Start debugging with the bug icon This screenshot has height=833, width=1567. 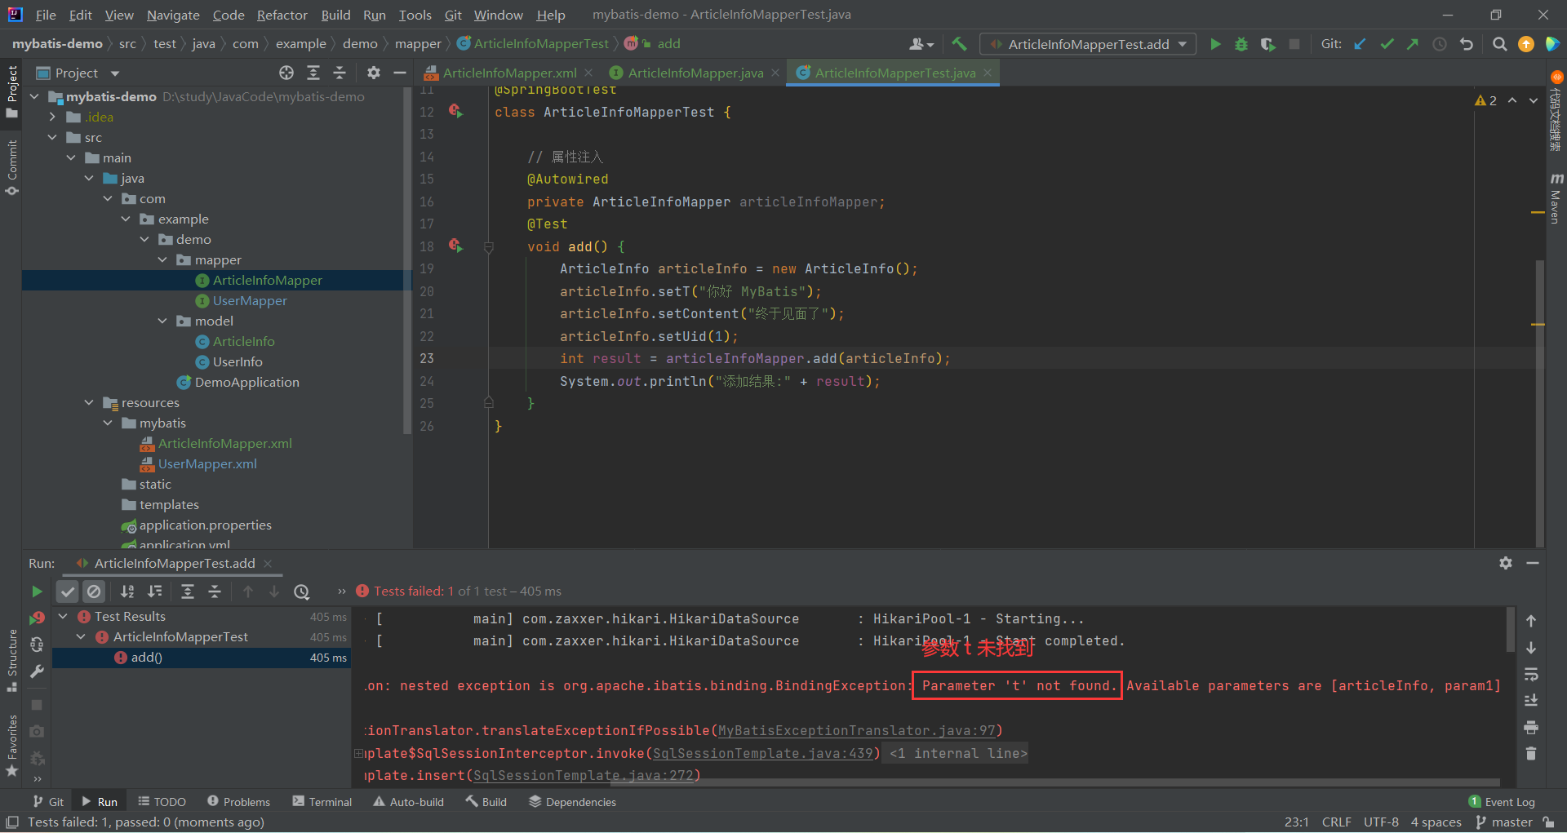[1241, 44]
